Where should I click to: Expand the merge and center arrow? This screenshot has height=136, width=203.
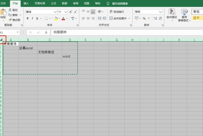point(129,19)
